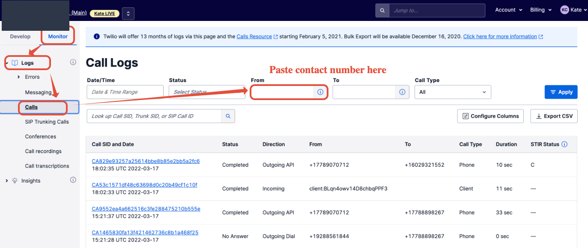Click the info icon in From field

point(320,92)
